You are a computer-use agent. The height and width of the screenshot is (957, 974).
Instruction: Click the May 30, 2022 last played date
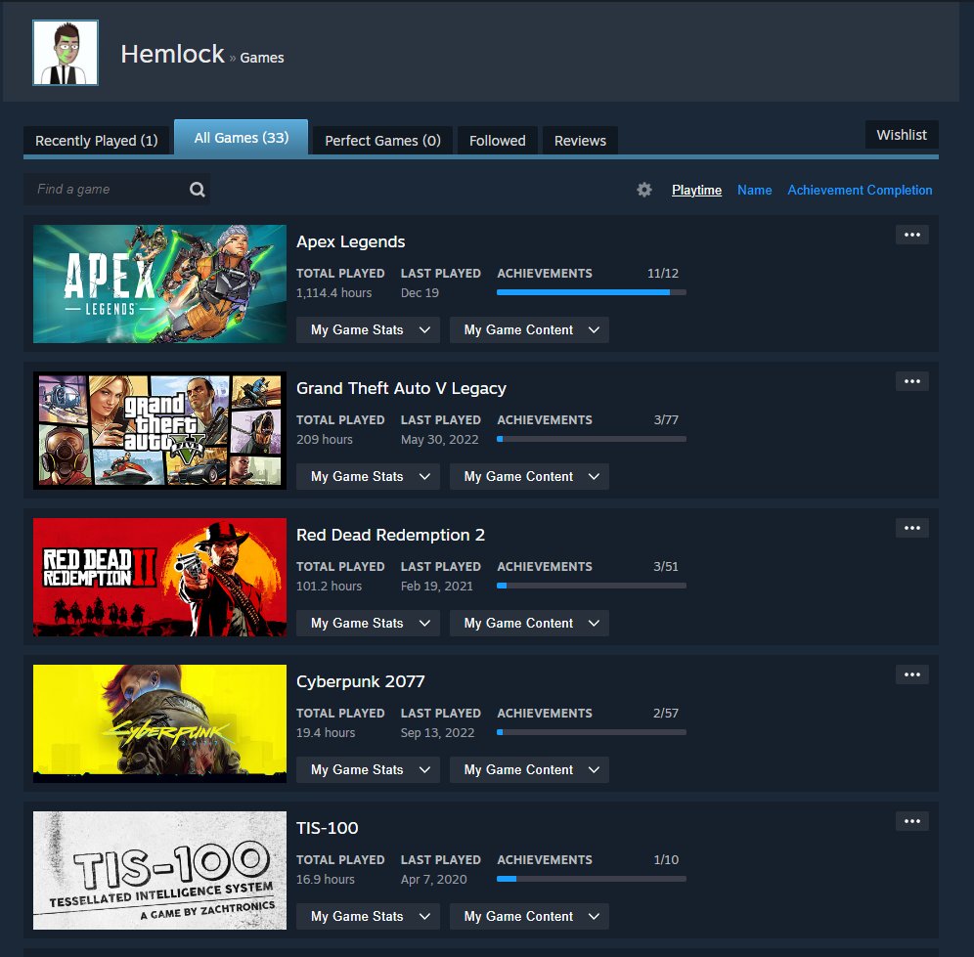(x=440, y=439)
